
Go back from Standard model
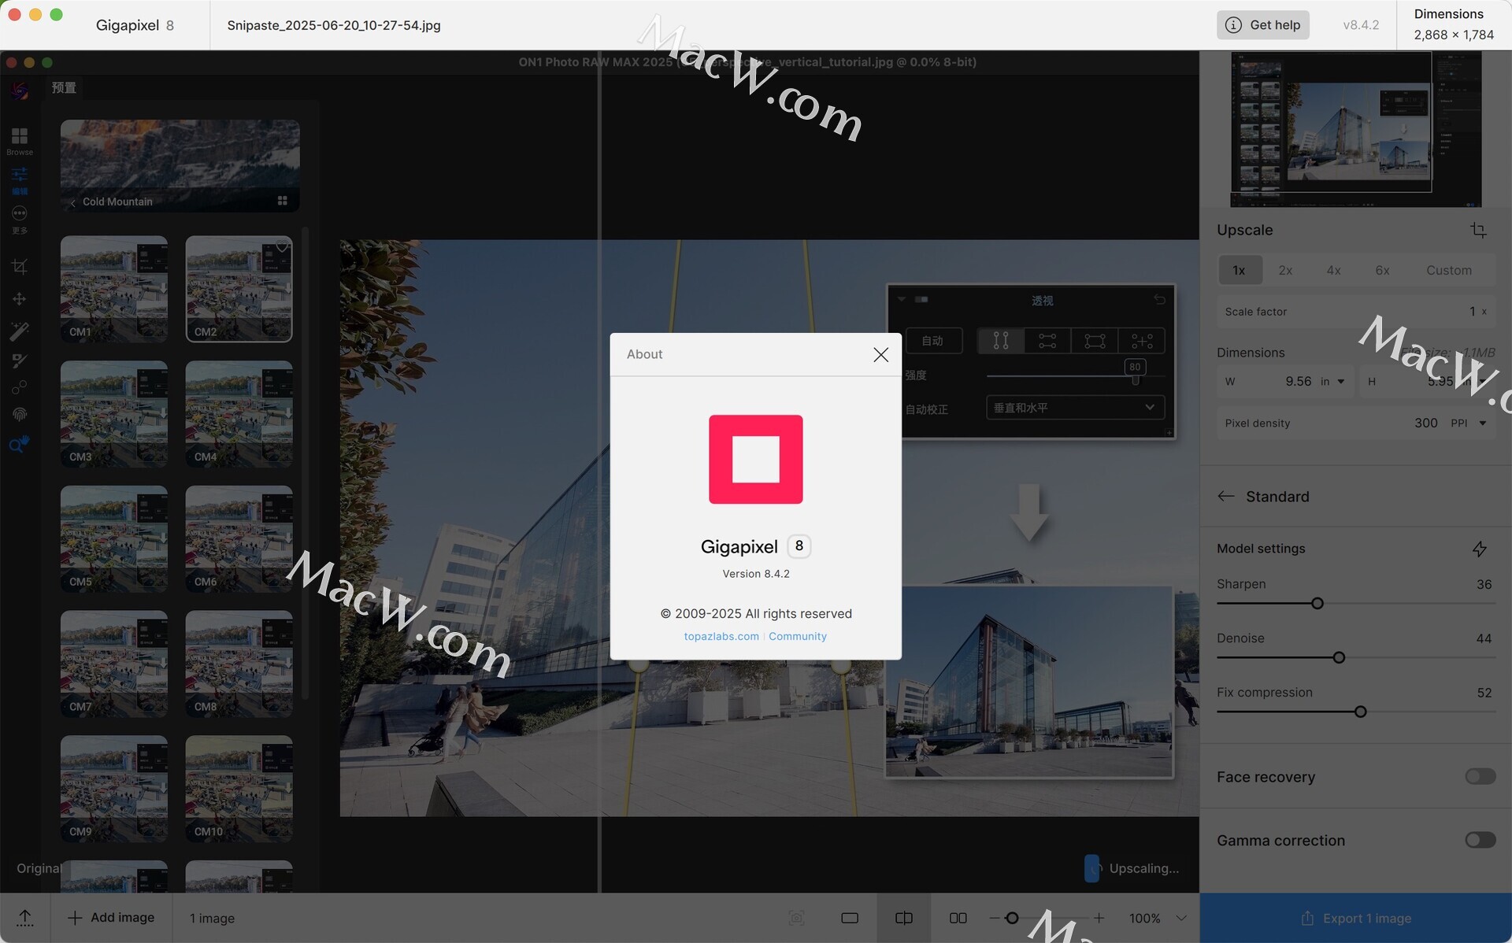coord(1225,496)
